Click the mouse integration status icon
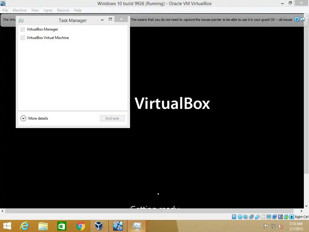 (x=286, y=217)
